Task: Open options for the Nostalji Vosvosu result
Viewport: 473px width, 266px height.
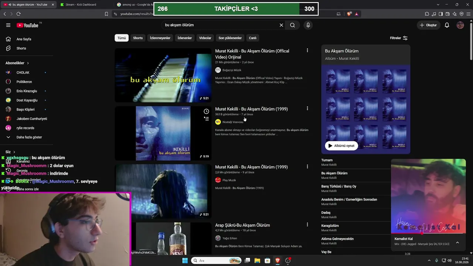Action: point(307,108)
